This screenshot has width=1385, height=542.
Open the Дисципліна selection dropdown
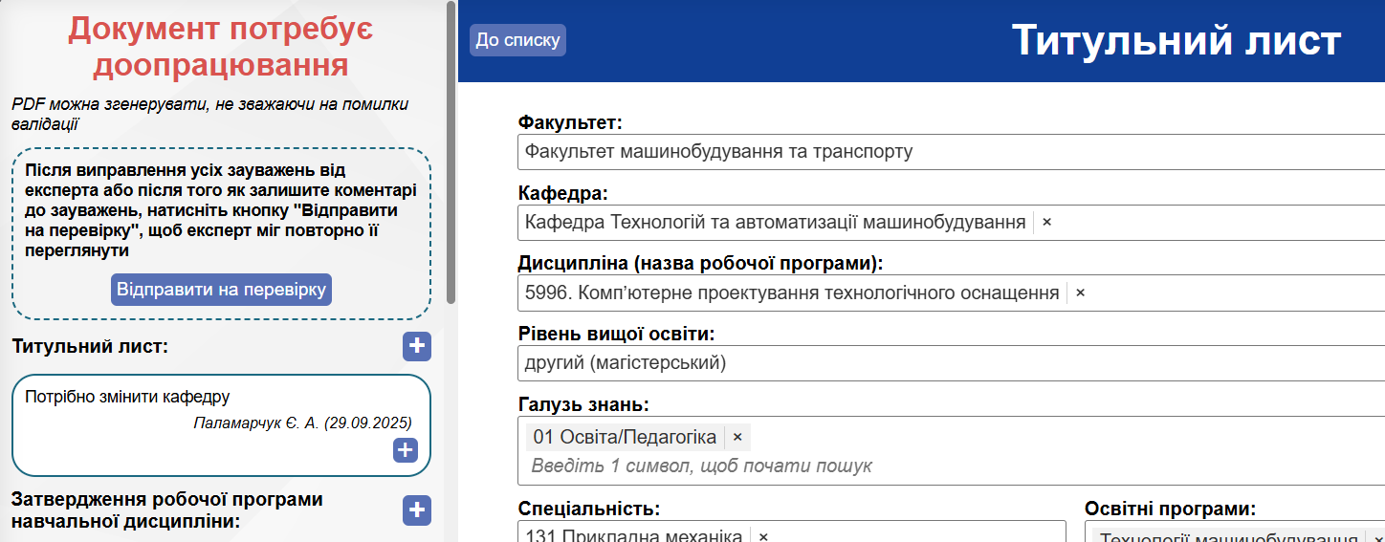click(1234, 293)
